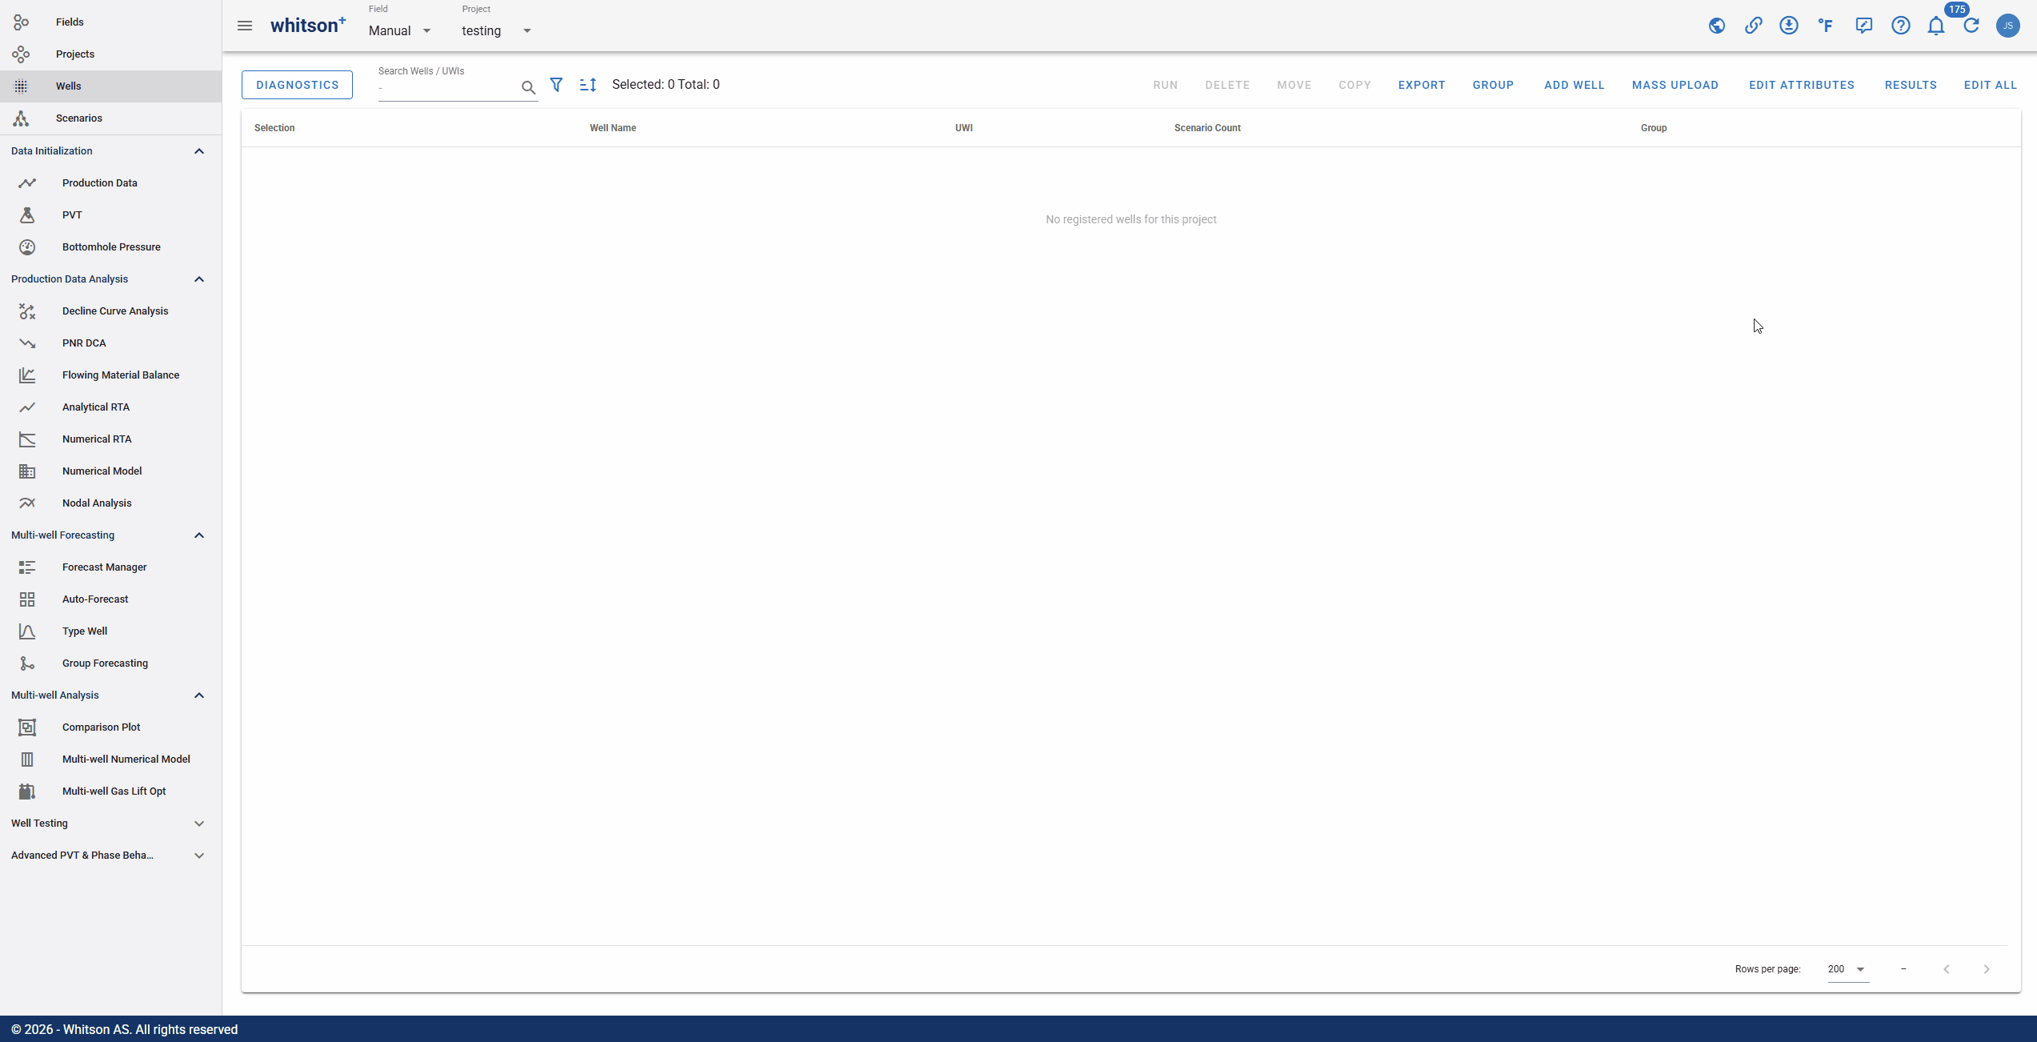Open the help question mark icon
Image resolution: width=2037 pixels, height=1042 pixels.
(x=1901, y=26)
